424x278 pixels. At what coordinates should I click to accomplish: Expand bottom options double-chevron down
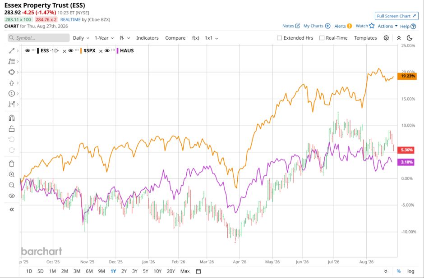coord(386,271)
